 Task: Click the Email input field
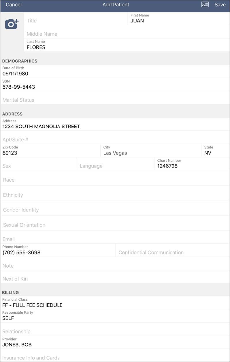point(115,239)
